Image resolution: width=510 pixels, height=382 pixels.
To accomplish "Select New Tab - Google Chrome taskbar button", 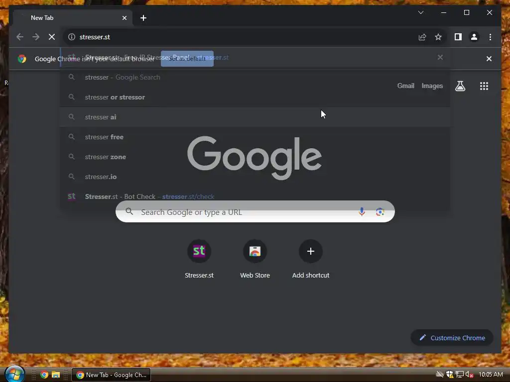I will click(111, 375).
